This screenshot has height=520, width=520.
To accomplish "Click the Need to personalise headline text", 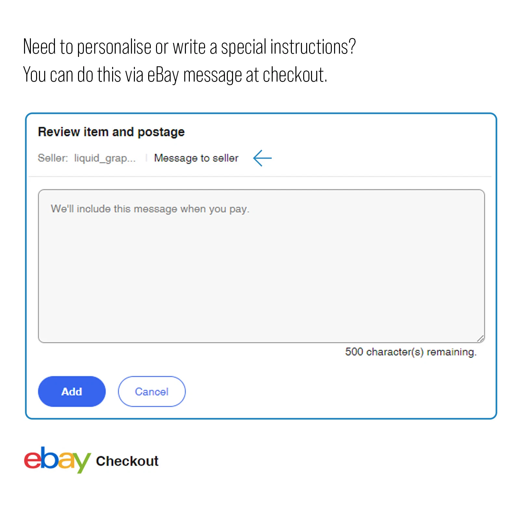I will 189,47.
